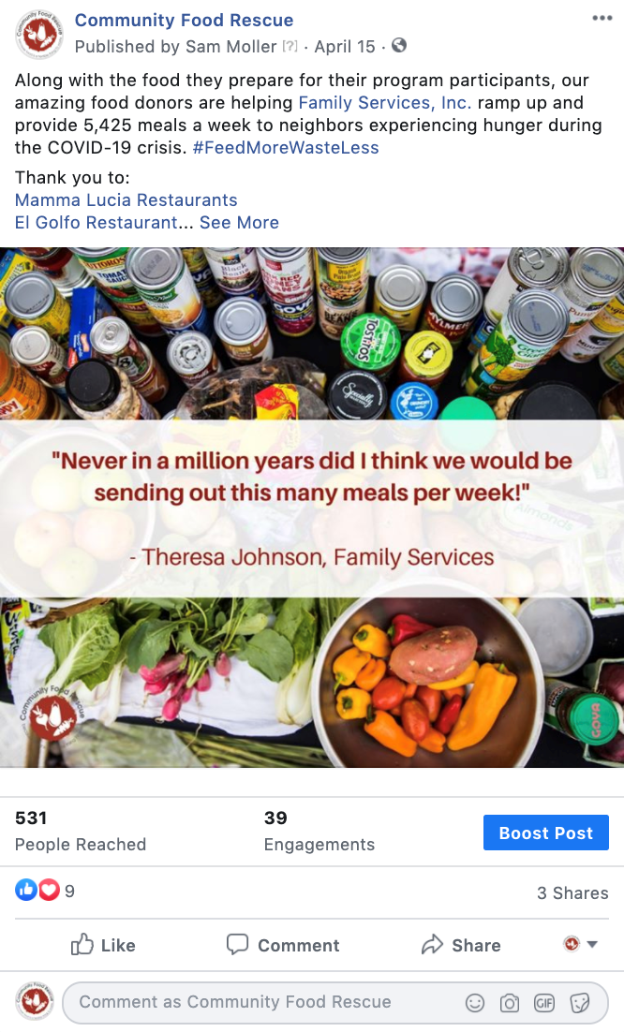The width and height of the screenshot is (624, 1032).
Task: Click the question mark beside Sam Moller
Action: [290, 46]
